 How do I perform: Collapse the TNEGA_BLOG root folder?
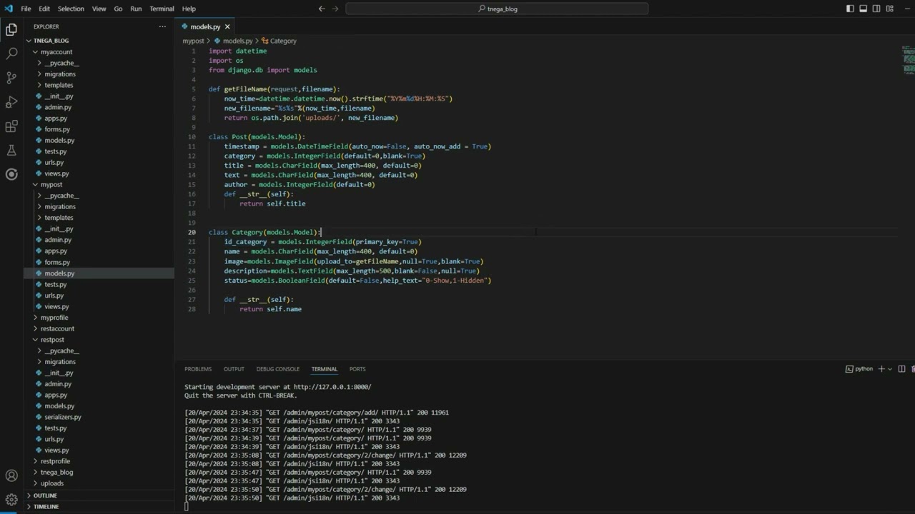pos(99,41)
